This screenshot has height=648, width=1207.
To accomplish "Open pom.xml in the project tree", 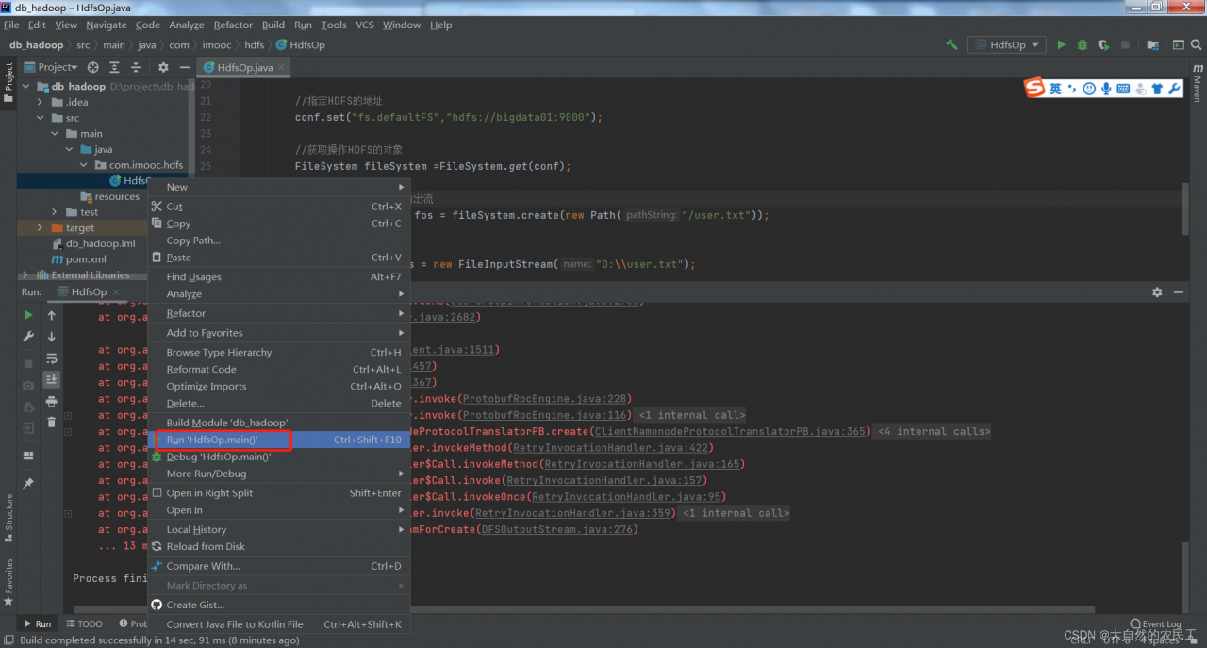I will pos(85,259).
